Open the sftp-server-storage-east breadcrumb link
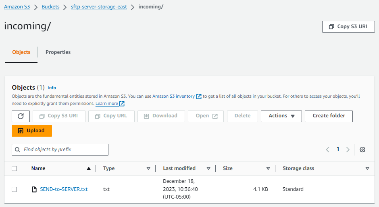This screenshot has width=379, height=207. (x=99, y=7)
